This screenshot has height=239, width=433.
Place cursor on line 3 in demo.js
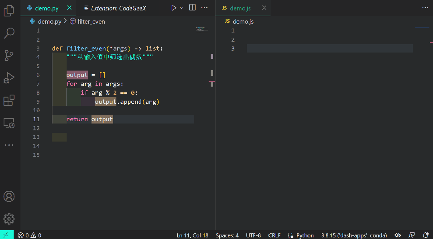tap(330, 48)
